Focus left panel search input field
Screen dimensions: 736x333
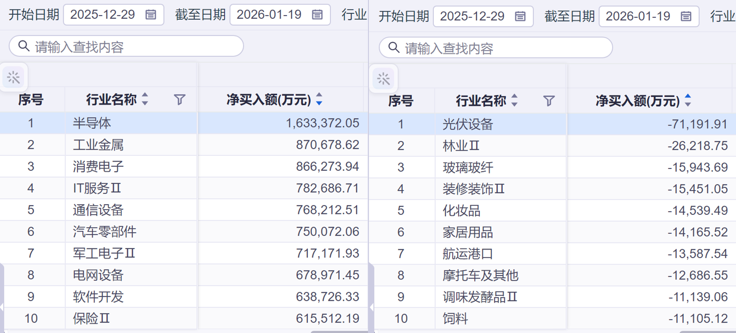click(x=126, y=46)
